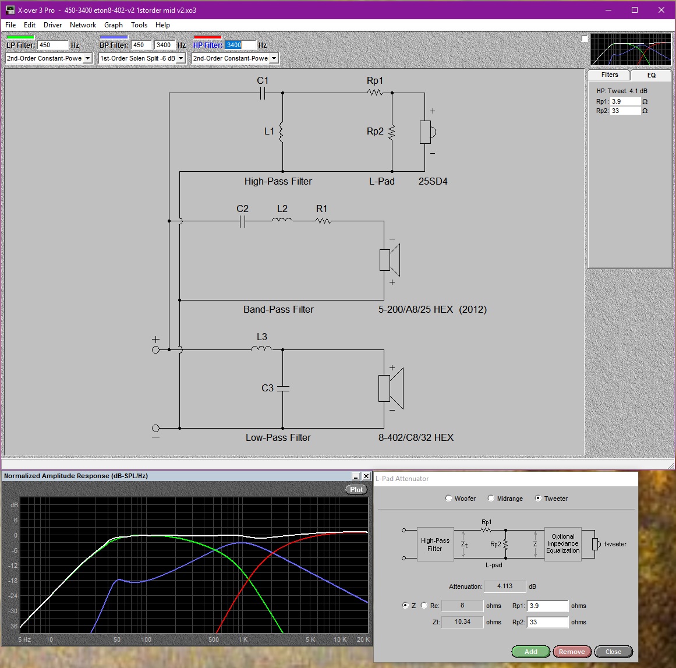Viewport: 676px width, 668px height.
Task: Open the File menu
Action: tap(10, 25)
